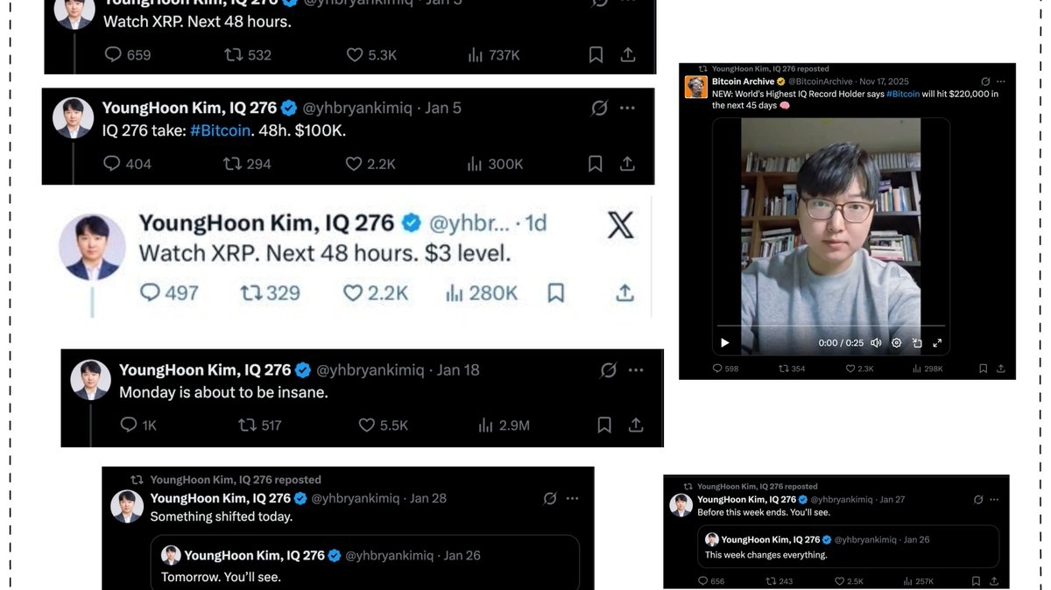Bookmark the Jan 18 Monday tweet

(x=604, y=425)
